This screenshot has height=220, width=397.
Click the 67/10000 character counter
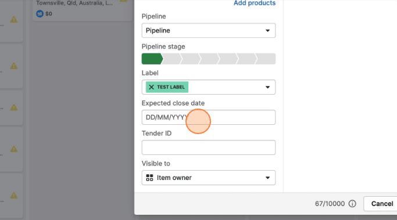330,204
